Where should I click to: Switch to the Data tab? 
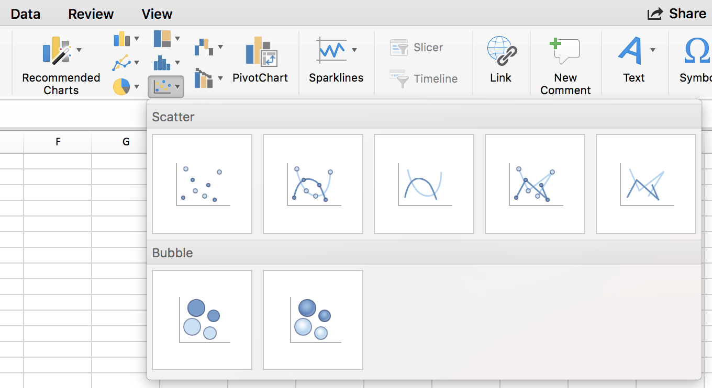[25, 14]
